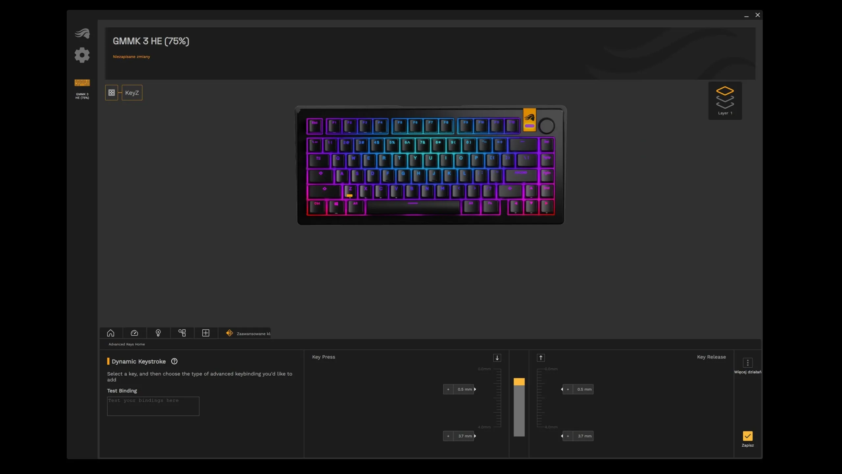Open the key remapping shapes tab
Viewport: 842px width, 474px height.
point(182,333)
